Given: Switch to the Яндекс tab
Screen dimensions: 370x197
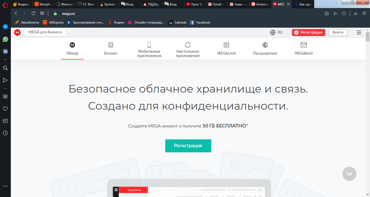Looking at the screenshot, I should 22,4.
